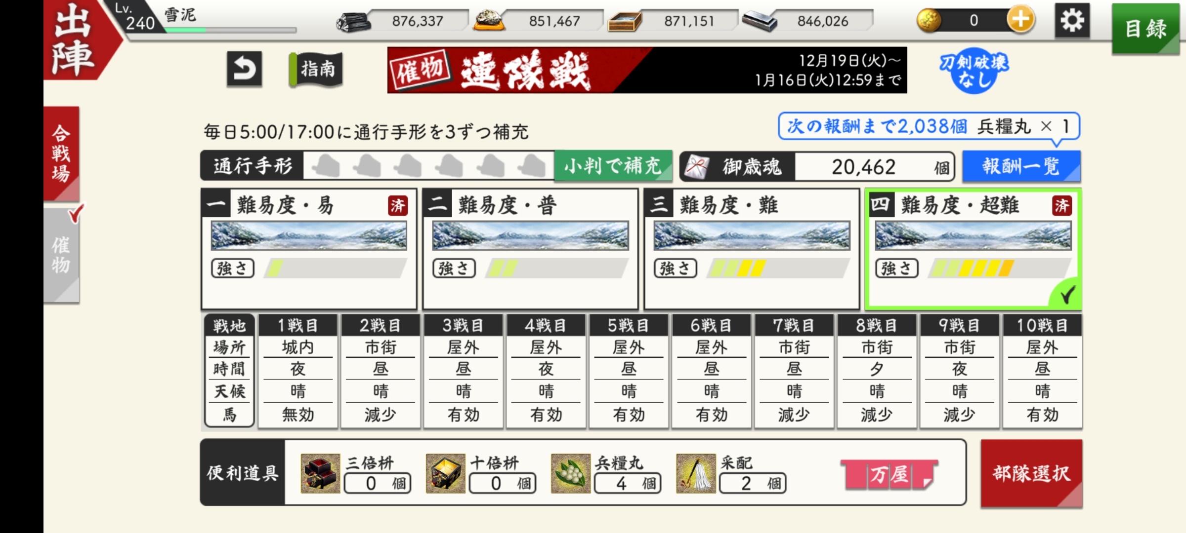Switch to the 合戦場 tab

[61, 153]
